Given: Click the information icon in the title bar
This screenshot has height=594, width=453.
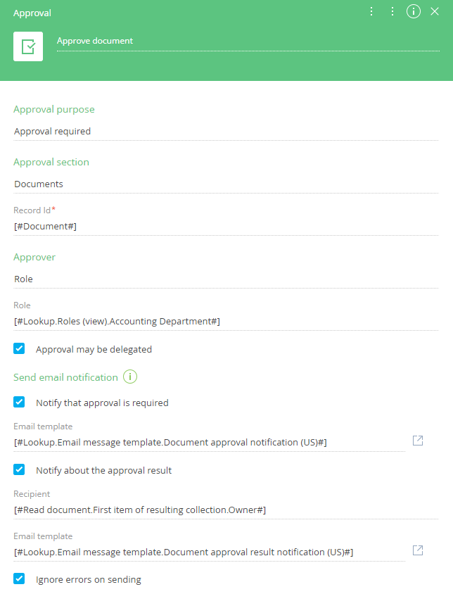Looking at the screenshot, I should tap(414, 11).
